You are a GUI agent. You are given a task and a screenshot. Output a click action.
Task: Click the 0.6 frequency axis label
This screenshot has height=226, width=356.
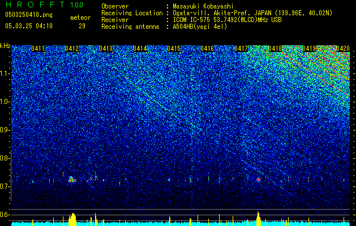coord(5,215)
